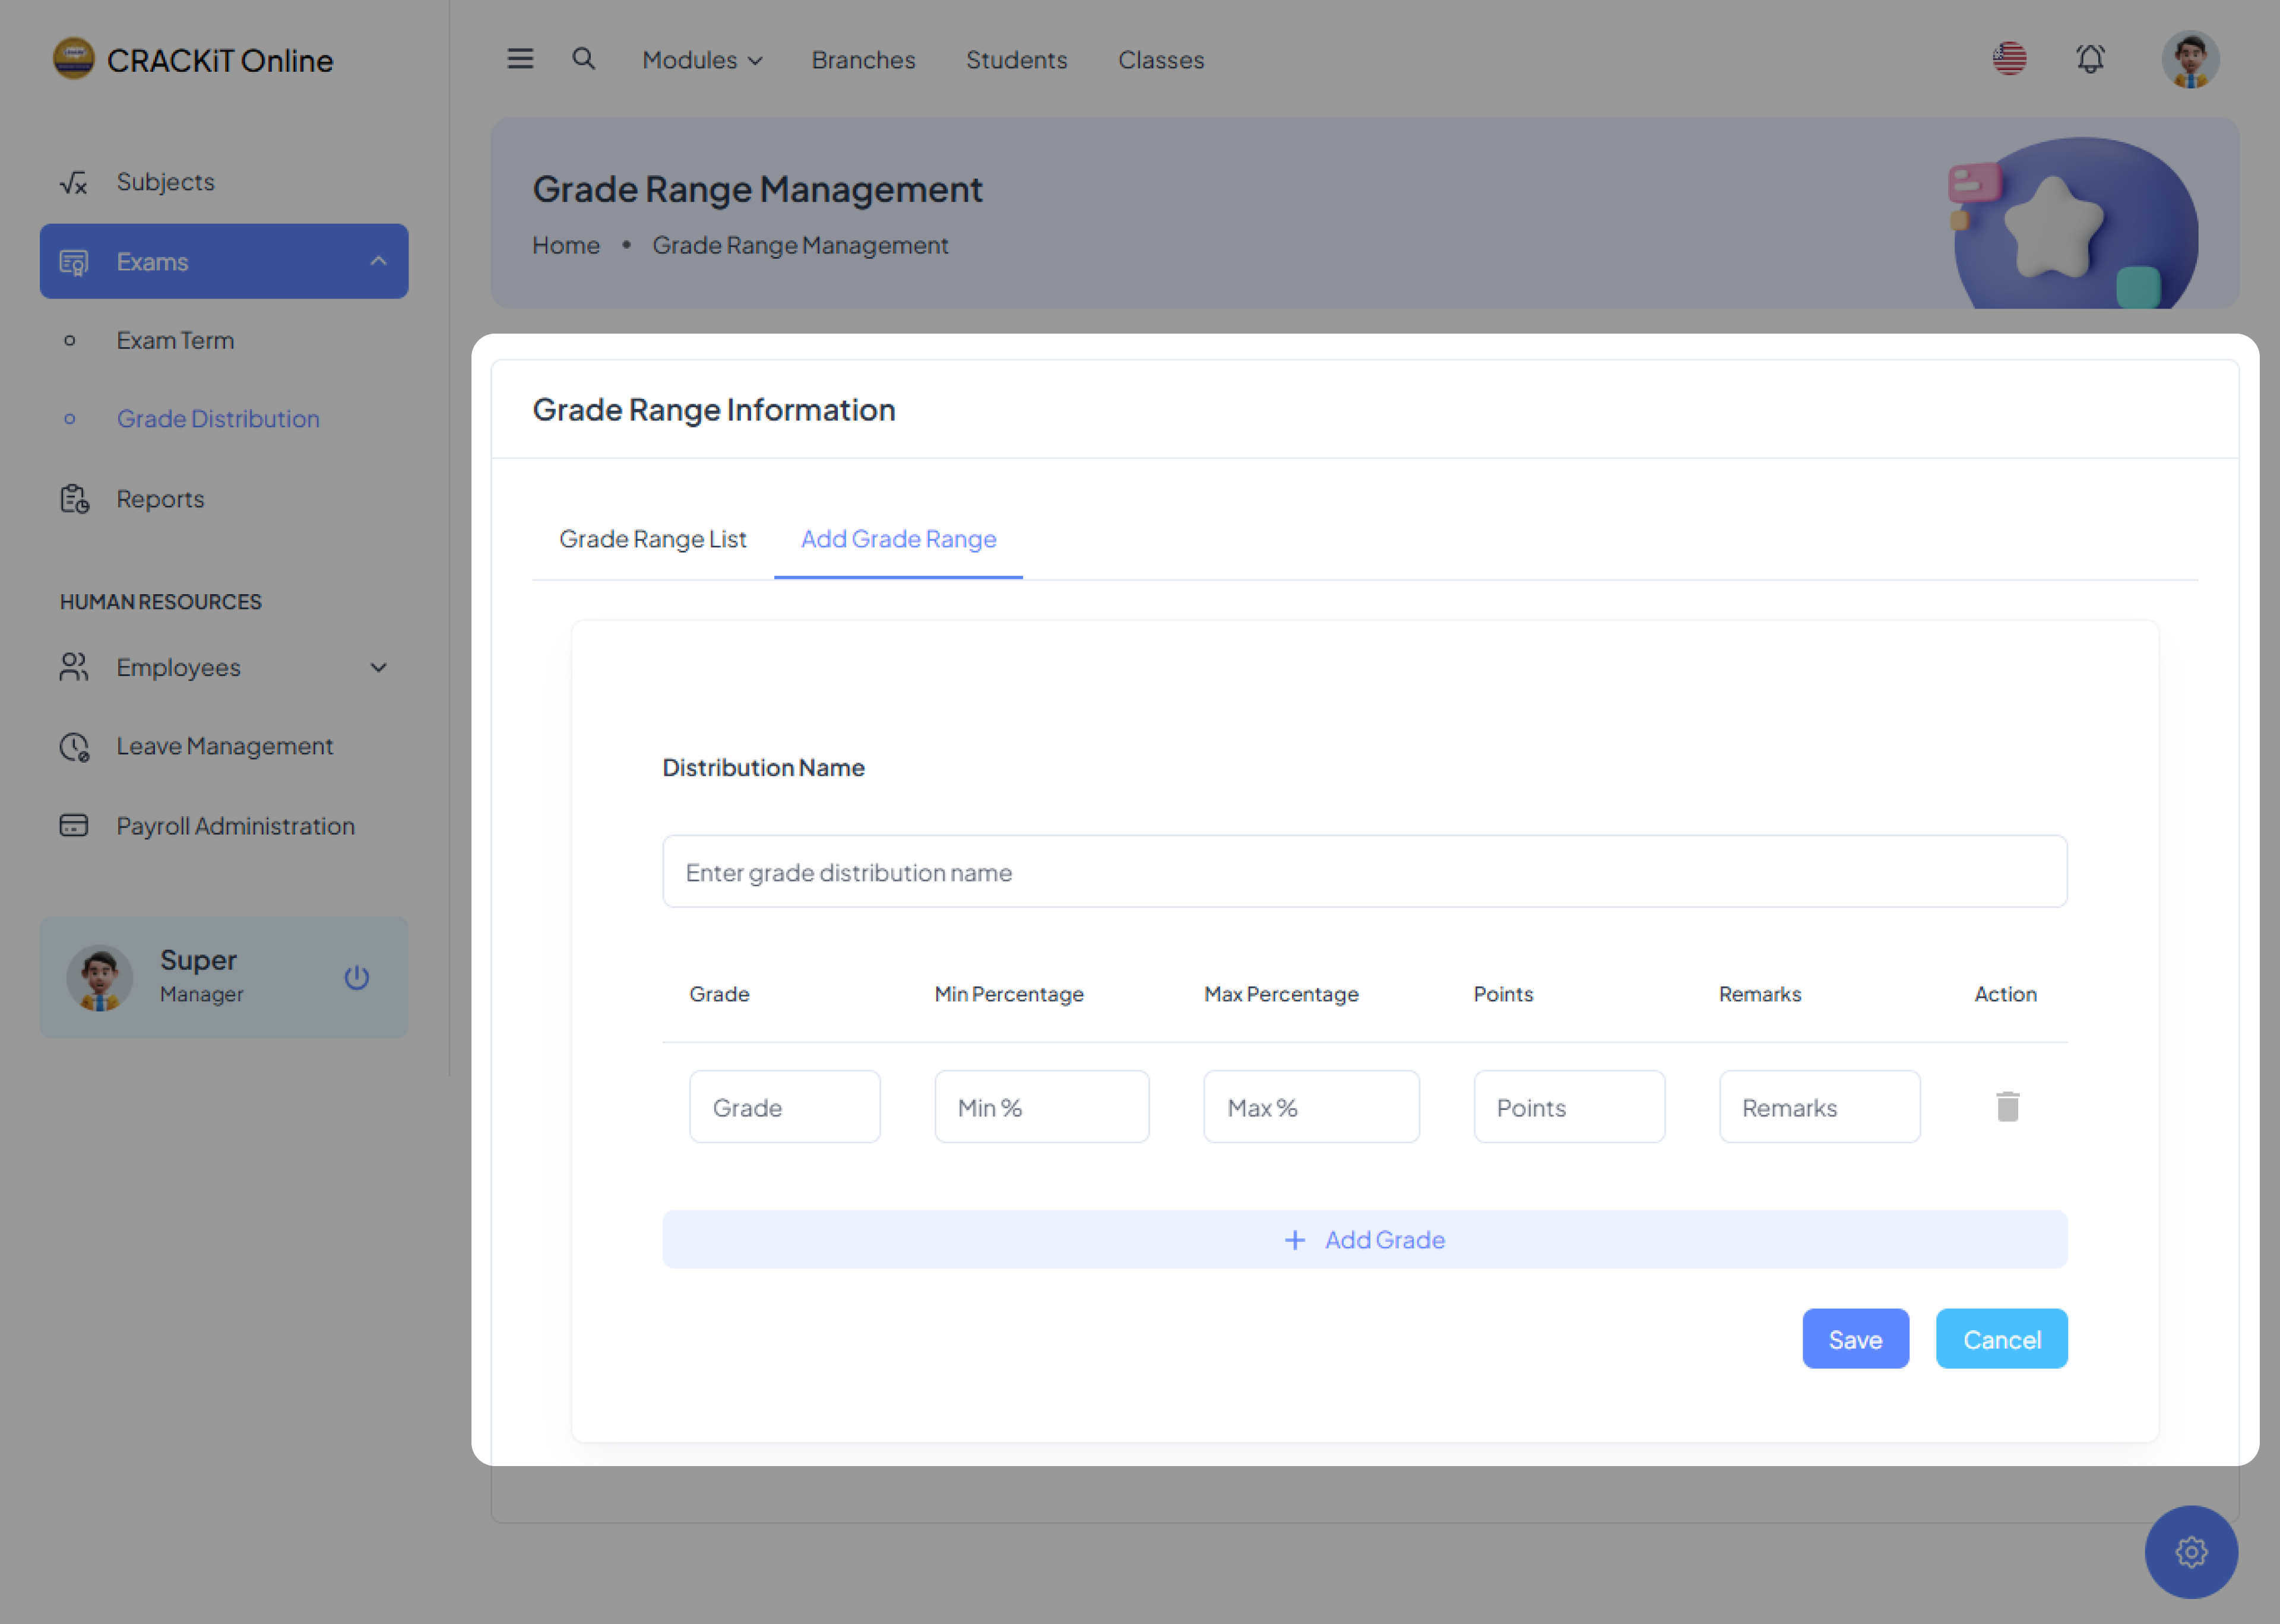
Task: Click the Cancel button
Action: 2001,1339
